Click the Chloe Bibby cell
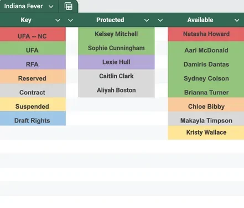The width and height of the screenshot is (244, 208). [206, 105]
